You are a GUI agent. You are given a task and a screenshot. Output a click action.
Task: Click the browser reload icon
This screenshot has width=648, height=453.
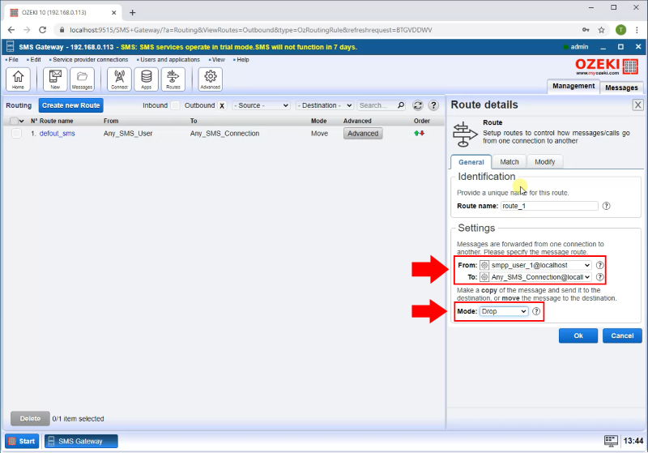point(42,30)
